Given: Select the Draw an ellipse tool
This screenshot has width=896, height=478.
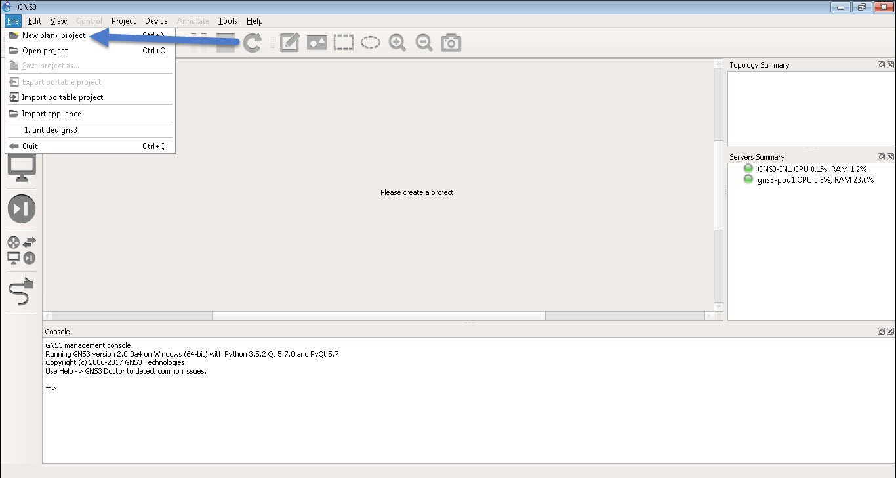Looking at the screenshot, I should (x=371, y=43).
